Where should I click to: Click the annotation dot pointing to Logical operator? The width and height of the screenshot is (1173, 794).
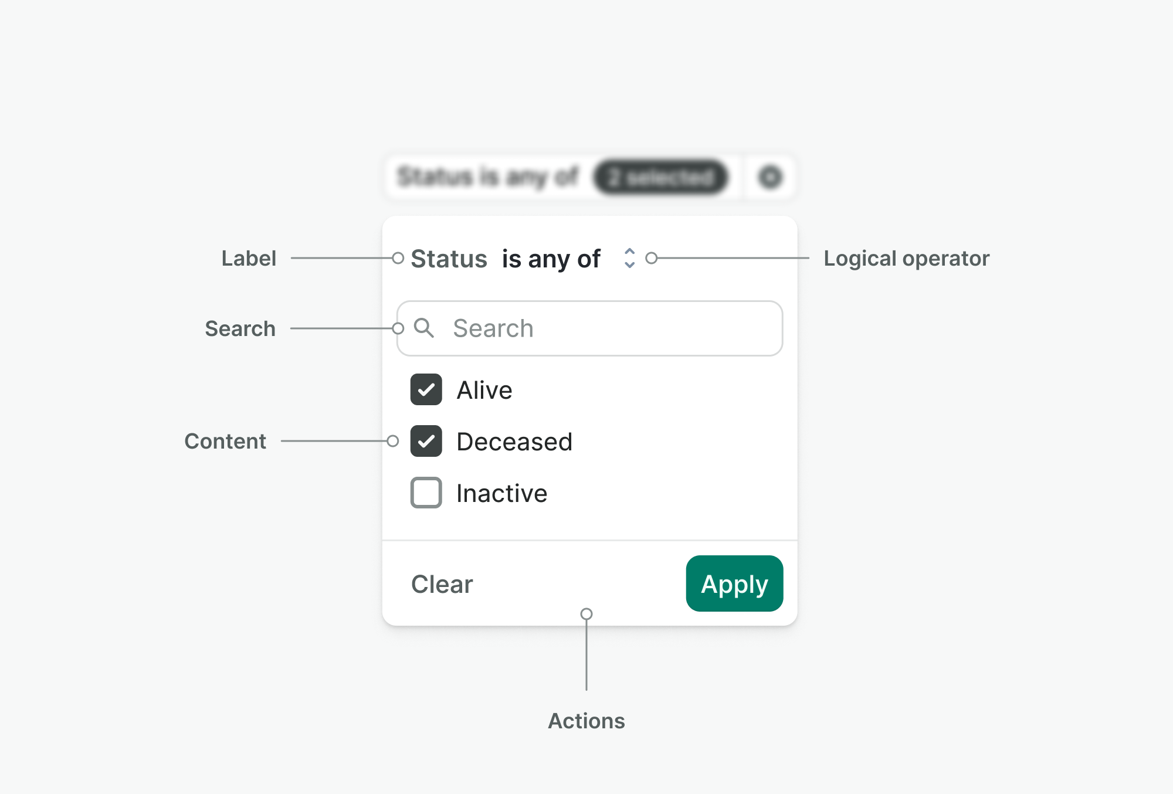pyautogui.click(x=651, y=258)
